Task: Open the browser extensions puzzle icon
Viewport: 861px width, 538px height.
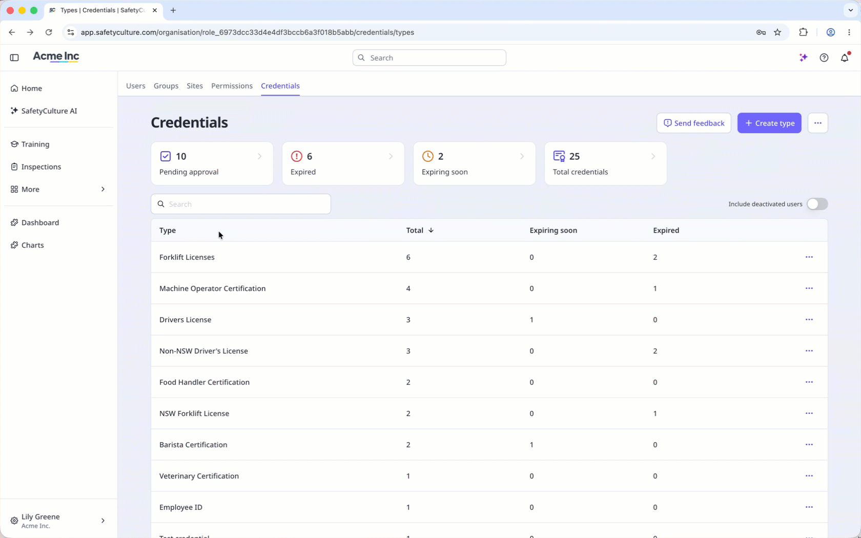Action: 803,32
